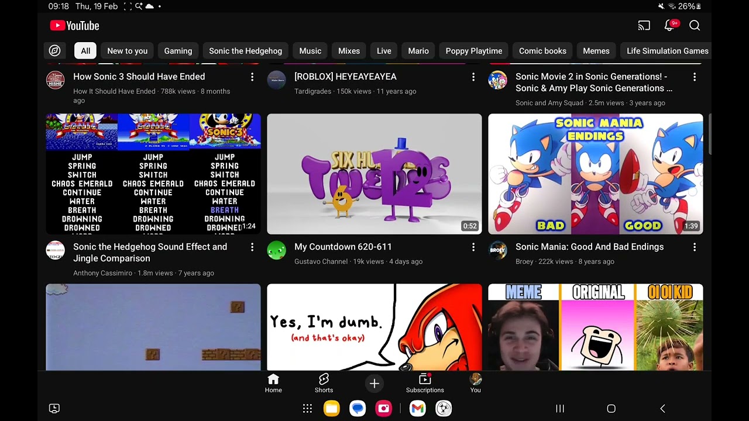Select the New to you chip
The image size is (749, 421).
pos(127,51)
